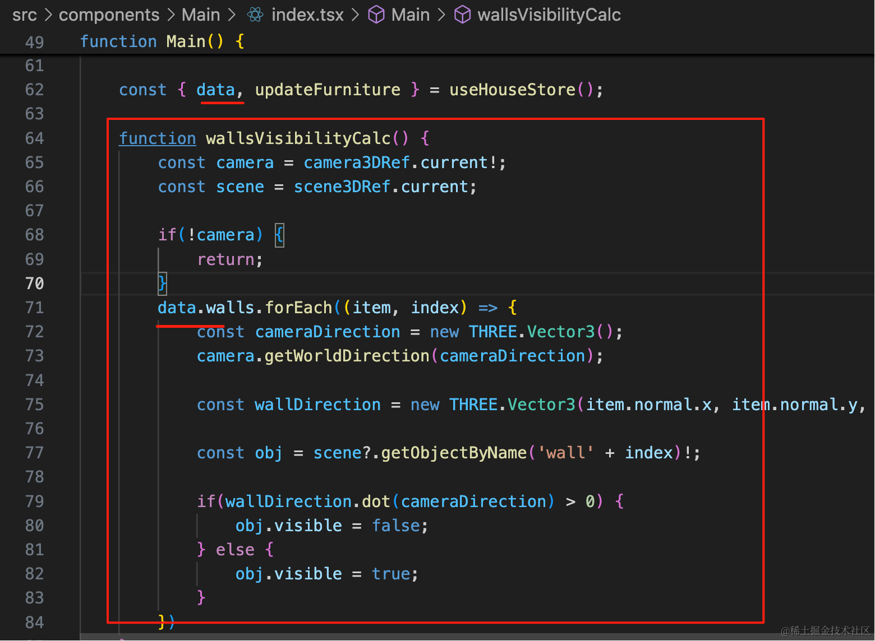Select the 'Main' folder breadcrumb after components
The width and height of the screenshot is (875, 641).
(201, 15)
